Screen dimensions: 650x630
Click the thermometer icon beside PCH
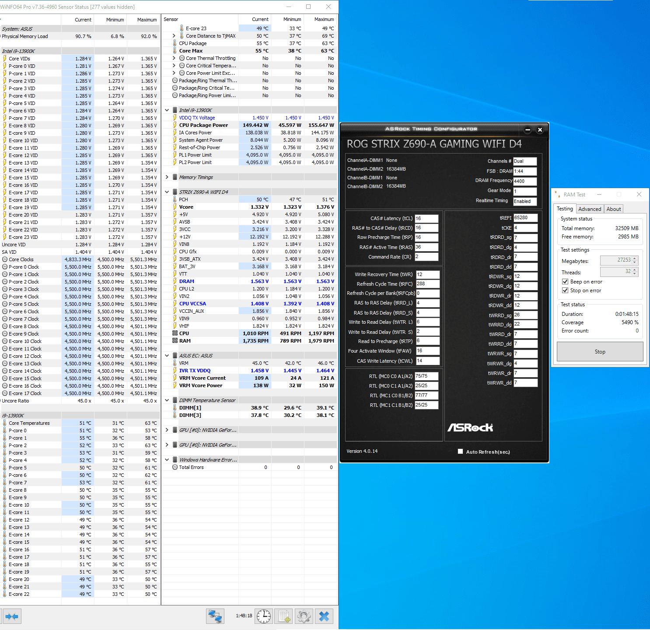click(x=175, y=199)
